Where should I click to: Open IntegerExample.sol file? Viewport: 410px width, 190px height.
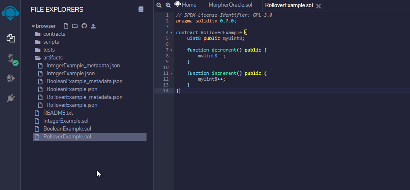coord(62,121)
